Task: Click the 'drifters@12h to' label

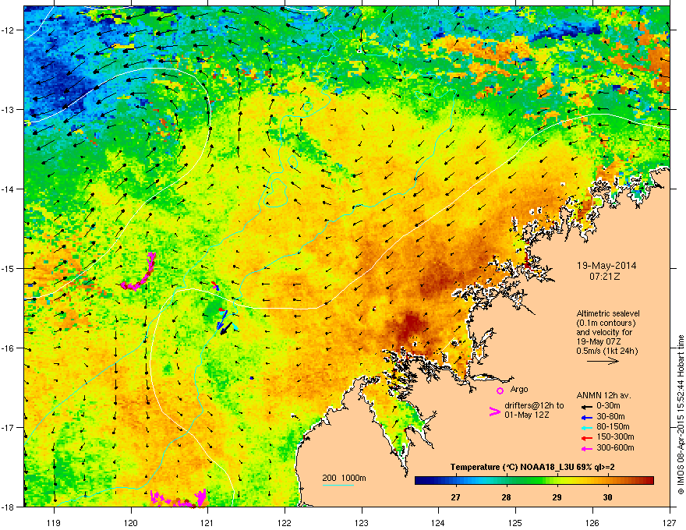Action: [x=534, y=405]
